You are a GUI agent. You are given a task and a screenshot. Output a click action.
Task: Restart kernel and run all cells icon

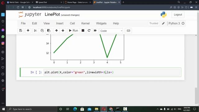(95, 30)
